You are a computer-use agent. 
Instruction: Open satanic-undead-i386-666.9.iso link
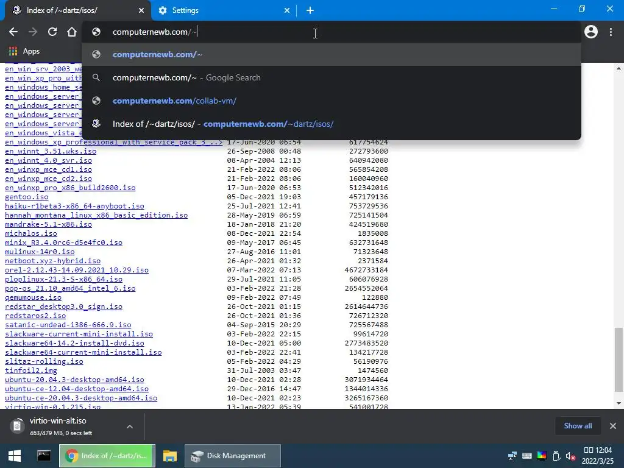68,325
